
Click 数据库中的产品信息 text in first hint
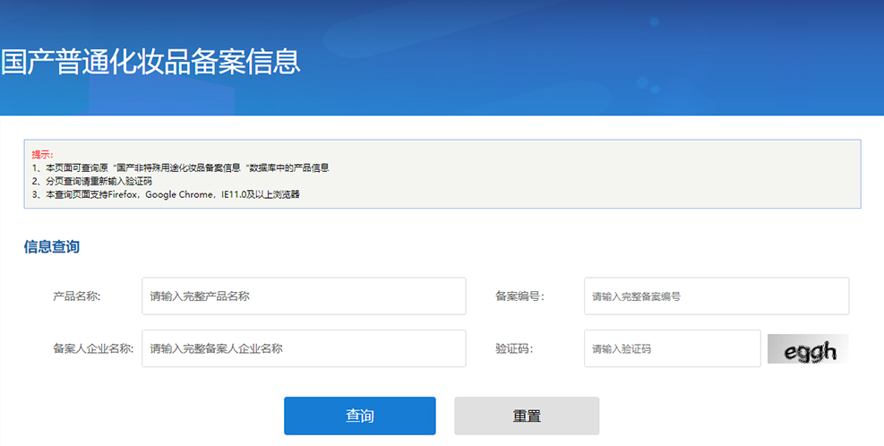[x=289, y=167]
